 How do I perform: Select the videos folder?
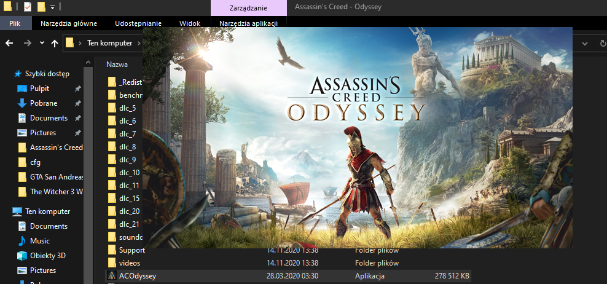coord(130,263)
